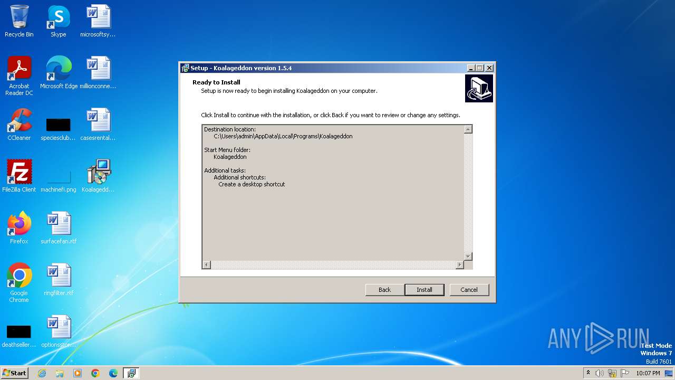Open the volume speaker tray icon
This screenshot has width=675, height=380.
tap(600, 373)
